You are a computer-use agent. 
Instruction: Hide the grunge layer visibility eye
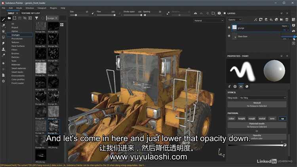229,27
